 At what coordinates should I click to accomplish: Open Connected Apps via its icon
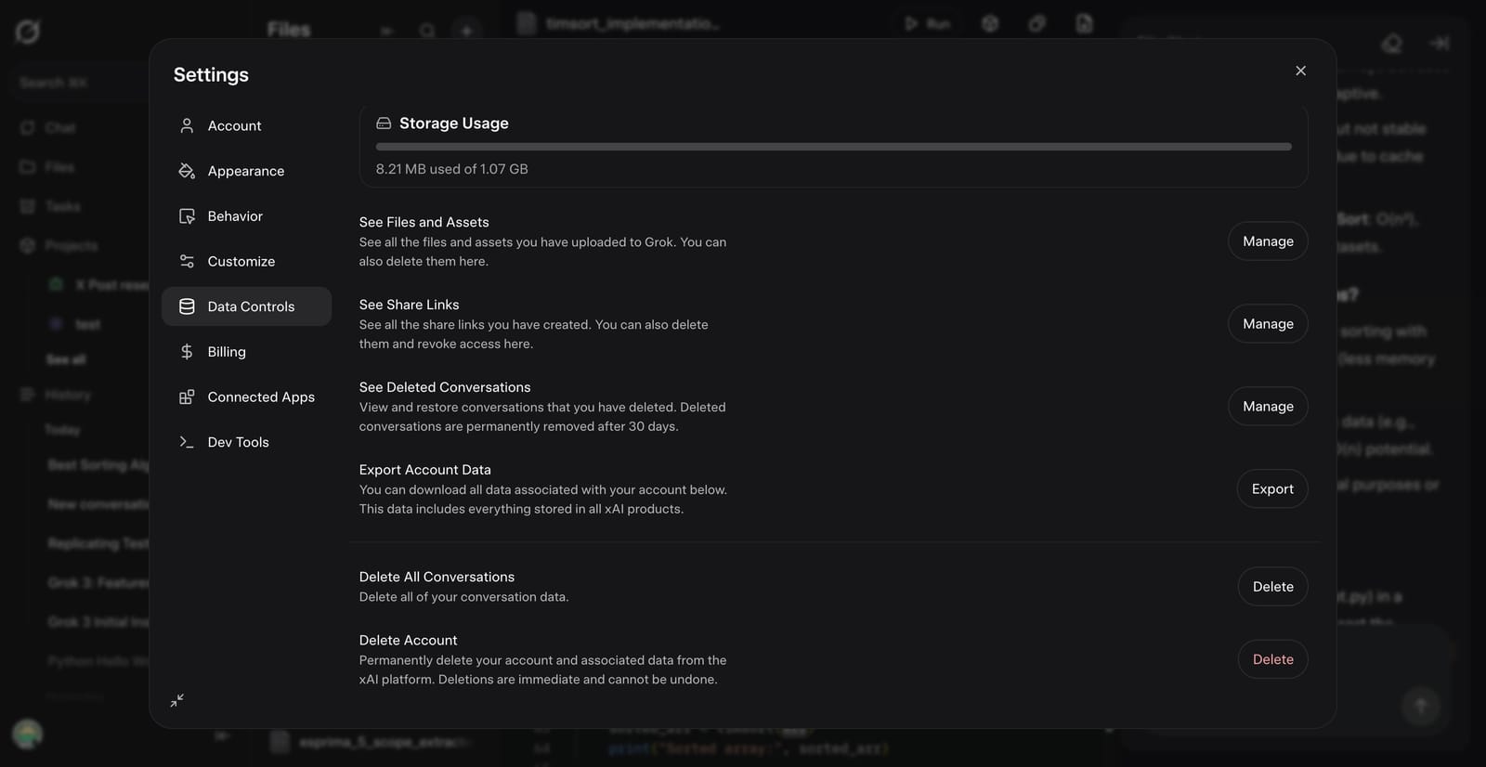[x=187, y=396]
